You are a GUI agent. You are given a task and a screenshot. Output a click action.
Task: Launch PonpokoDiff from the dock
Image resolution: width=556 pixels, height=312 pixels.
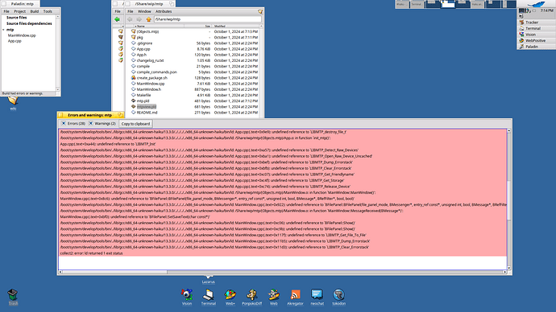(251, 297)
